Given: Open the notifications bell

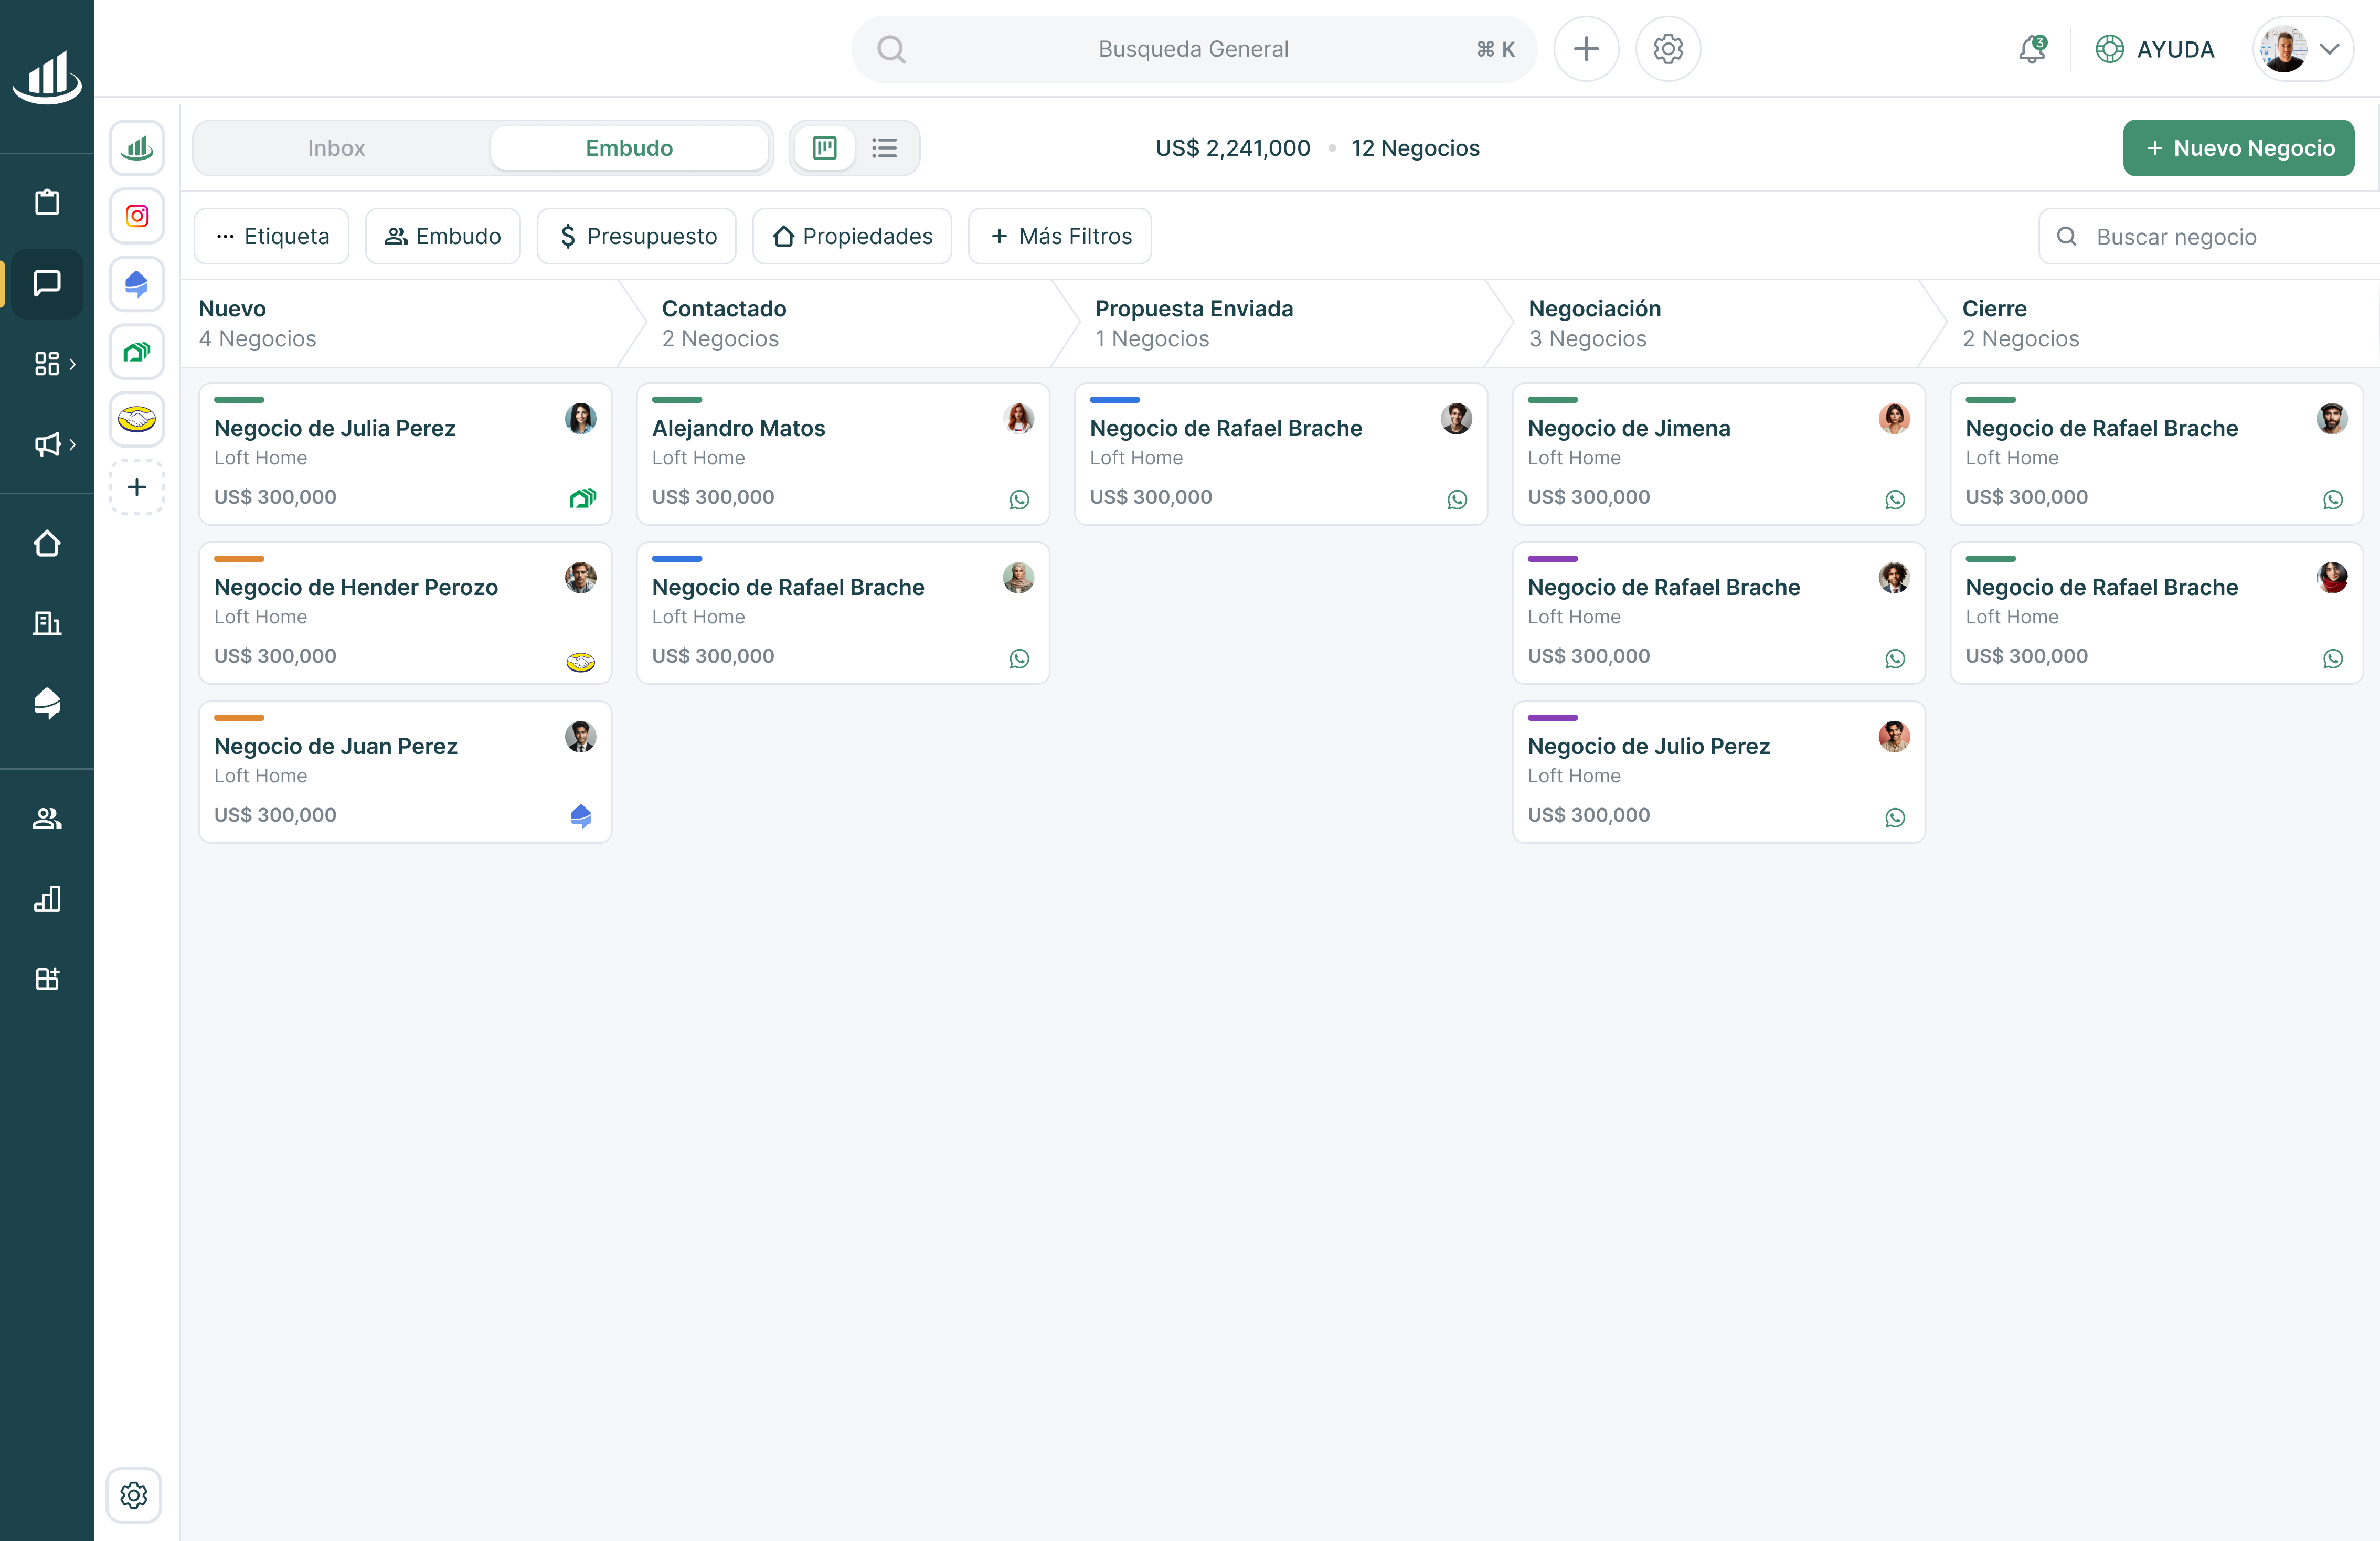Looking at the screenshot, I should [x=2031, y=49].
